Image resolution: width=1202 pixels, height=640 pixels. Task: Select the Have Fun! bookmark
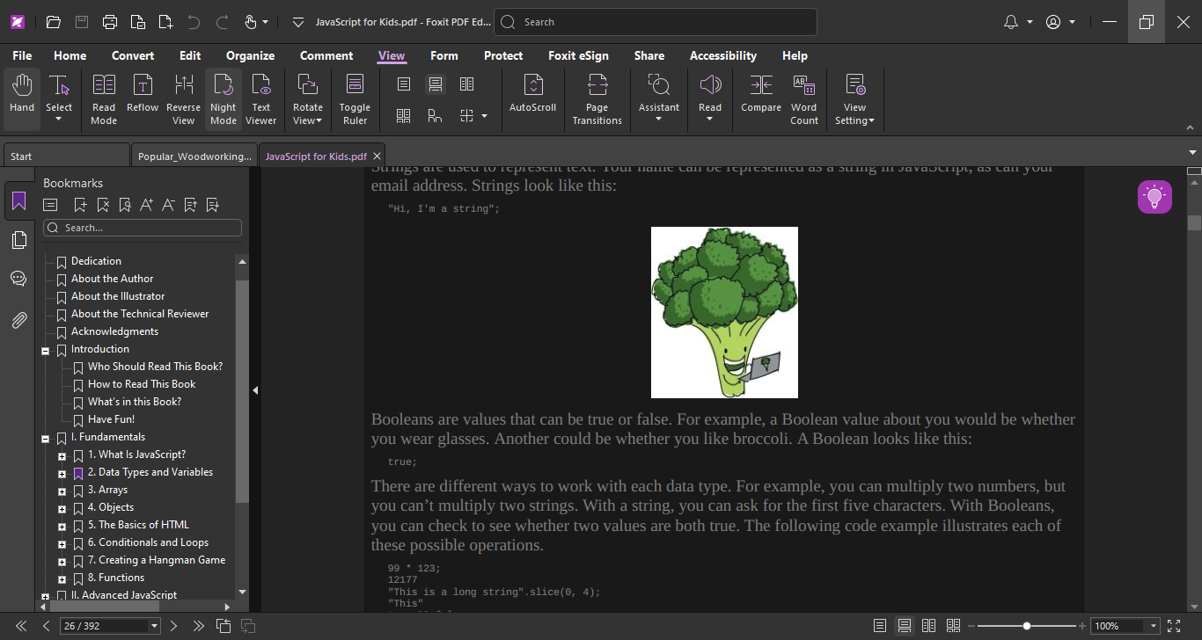tap(111, 419)
